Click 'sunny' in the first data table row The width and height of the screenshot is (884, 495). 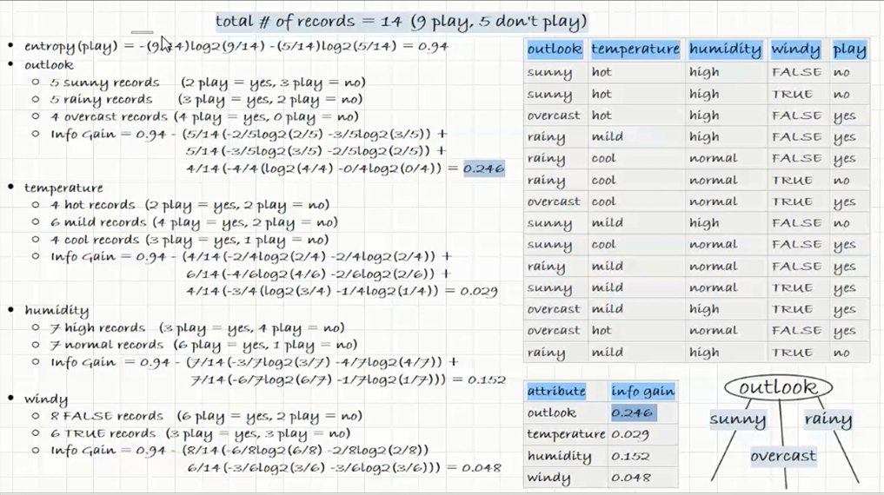pyautogui.click(x=549, y=73)
